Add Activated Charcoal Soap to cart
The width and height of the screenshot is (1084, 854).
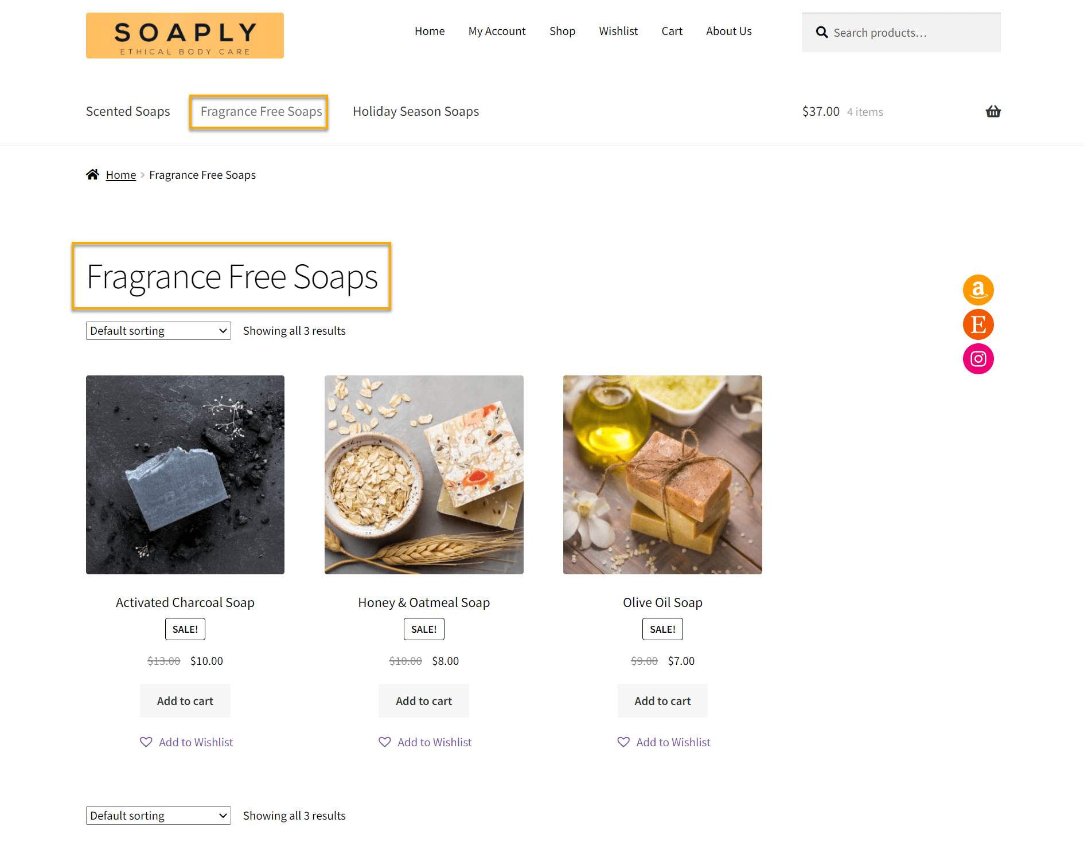185,701
